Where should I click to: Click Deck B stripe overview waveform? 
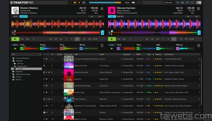tap(154, 32)
